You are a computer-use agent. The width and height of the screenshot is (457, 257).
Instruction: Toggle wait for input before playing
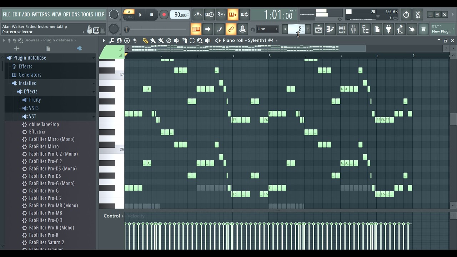click(x=209, y=15)
